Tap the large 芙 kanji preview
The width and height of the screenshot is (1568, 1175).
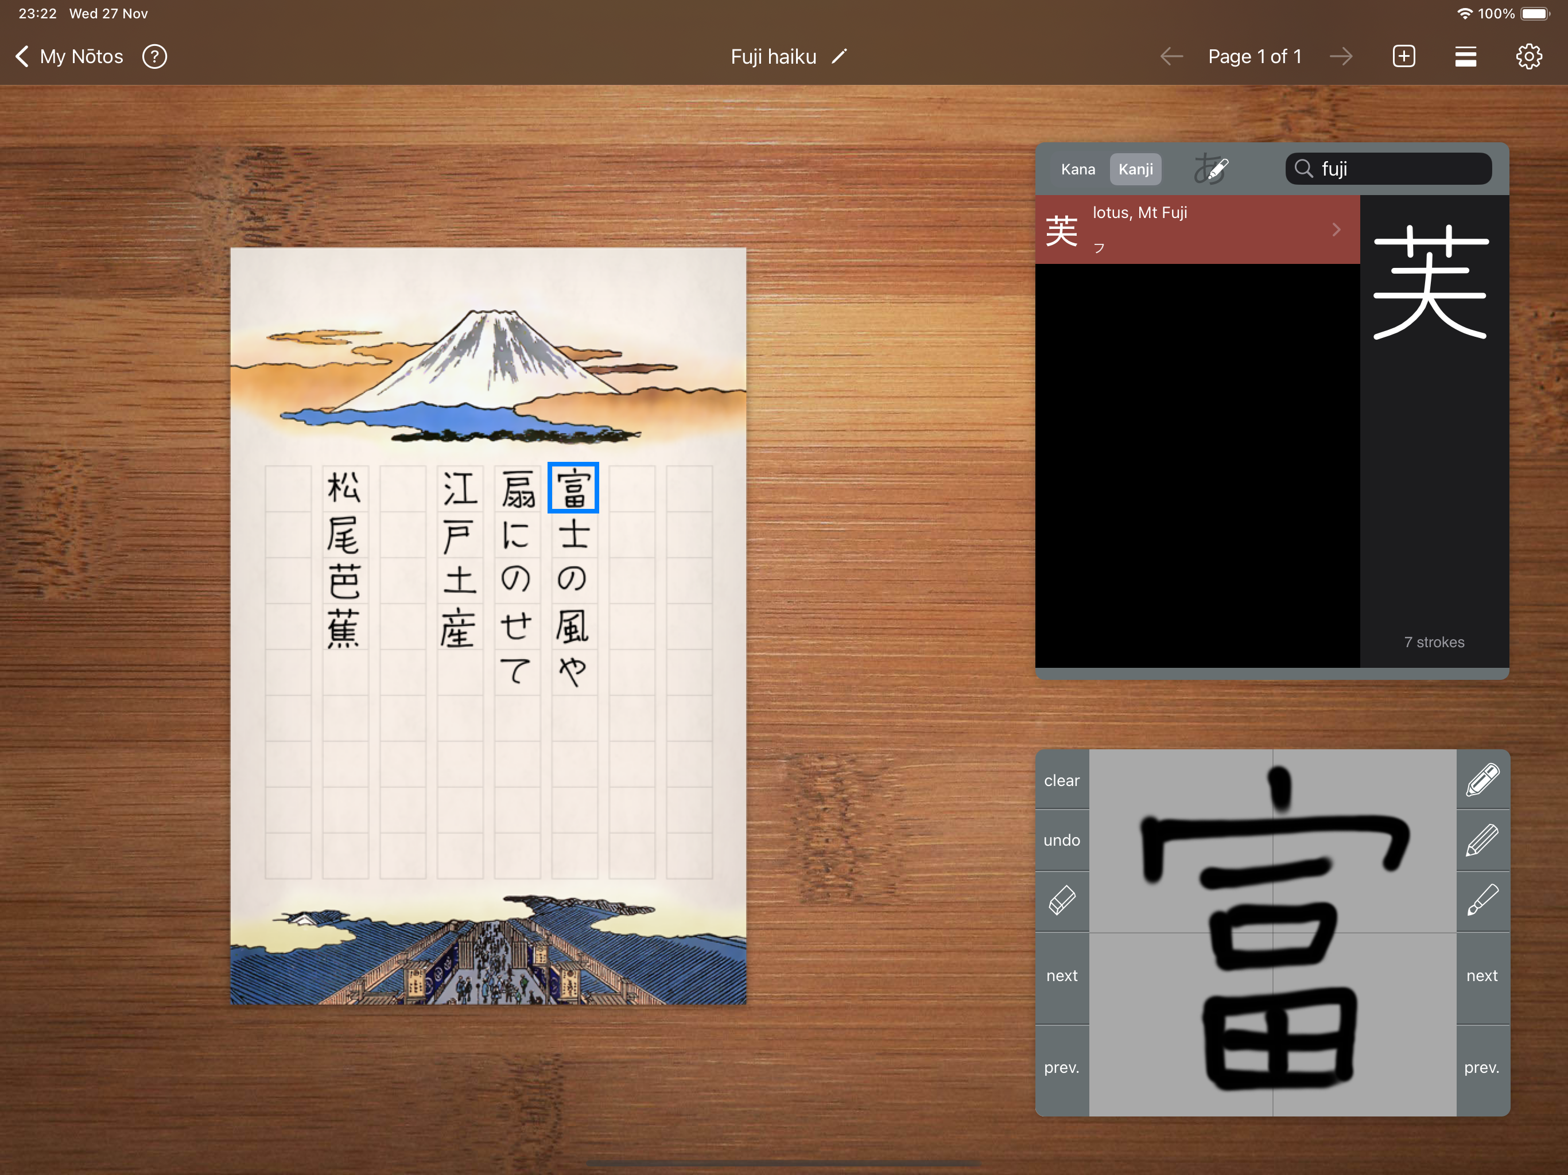[1430, 282]
